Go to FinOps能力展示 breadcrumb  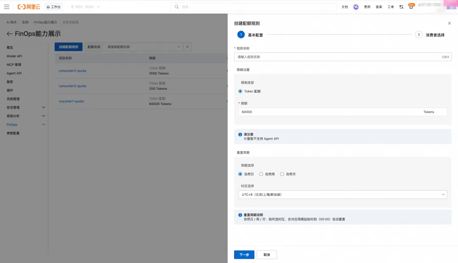pos(45,22)
